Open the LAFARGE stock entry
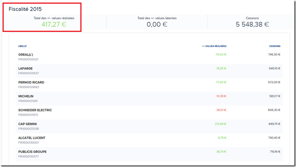296x167 pixels. tap(25, 68)
